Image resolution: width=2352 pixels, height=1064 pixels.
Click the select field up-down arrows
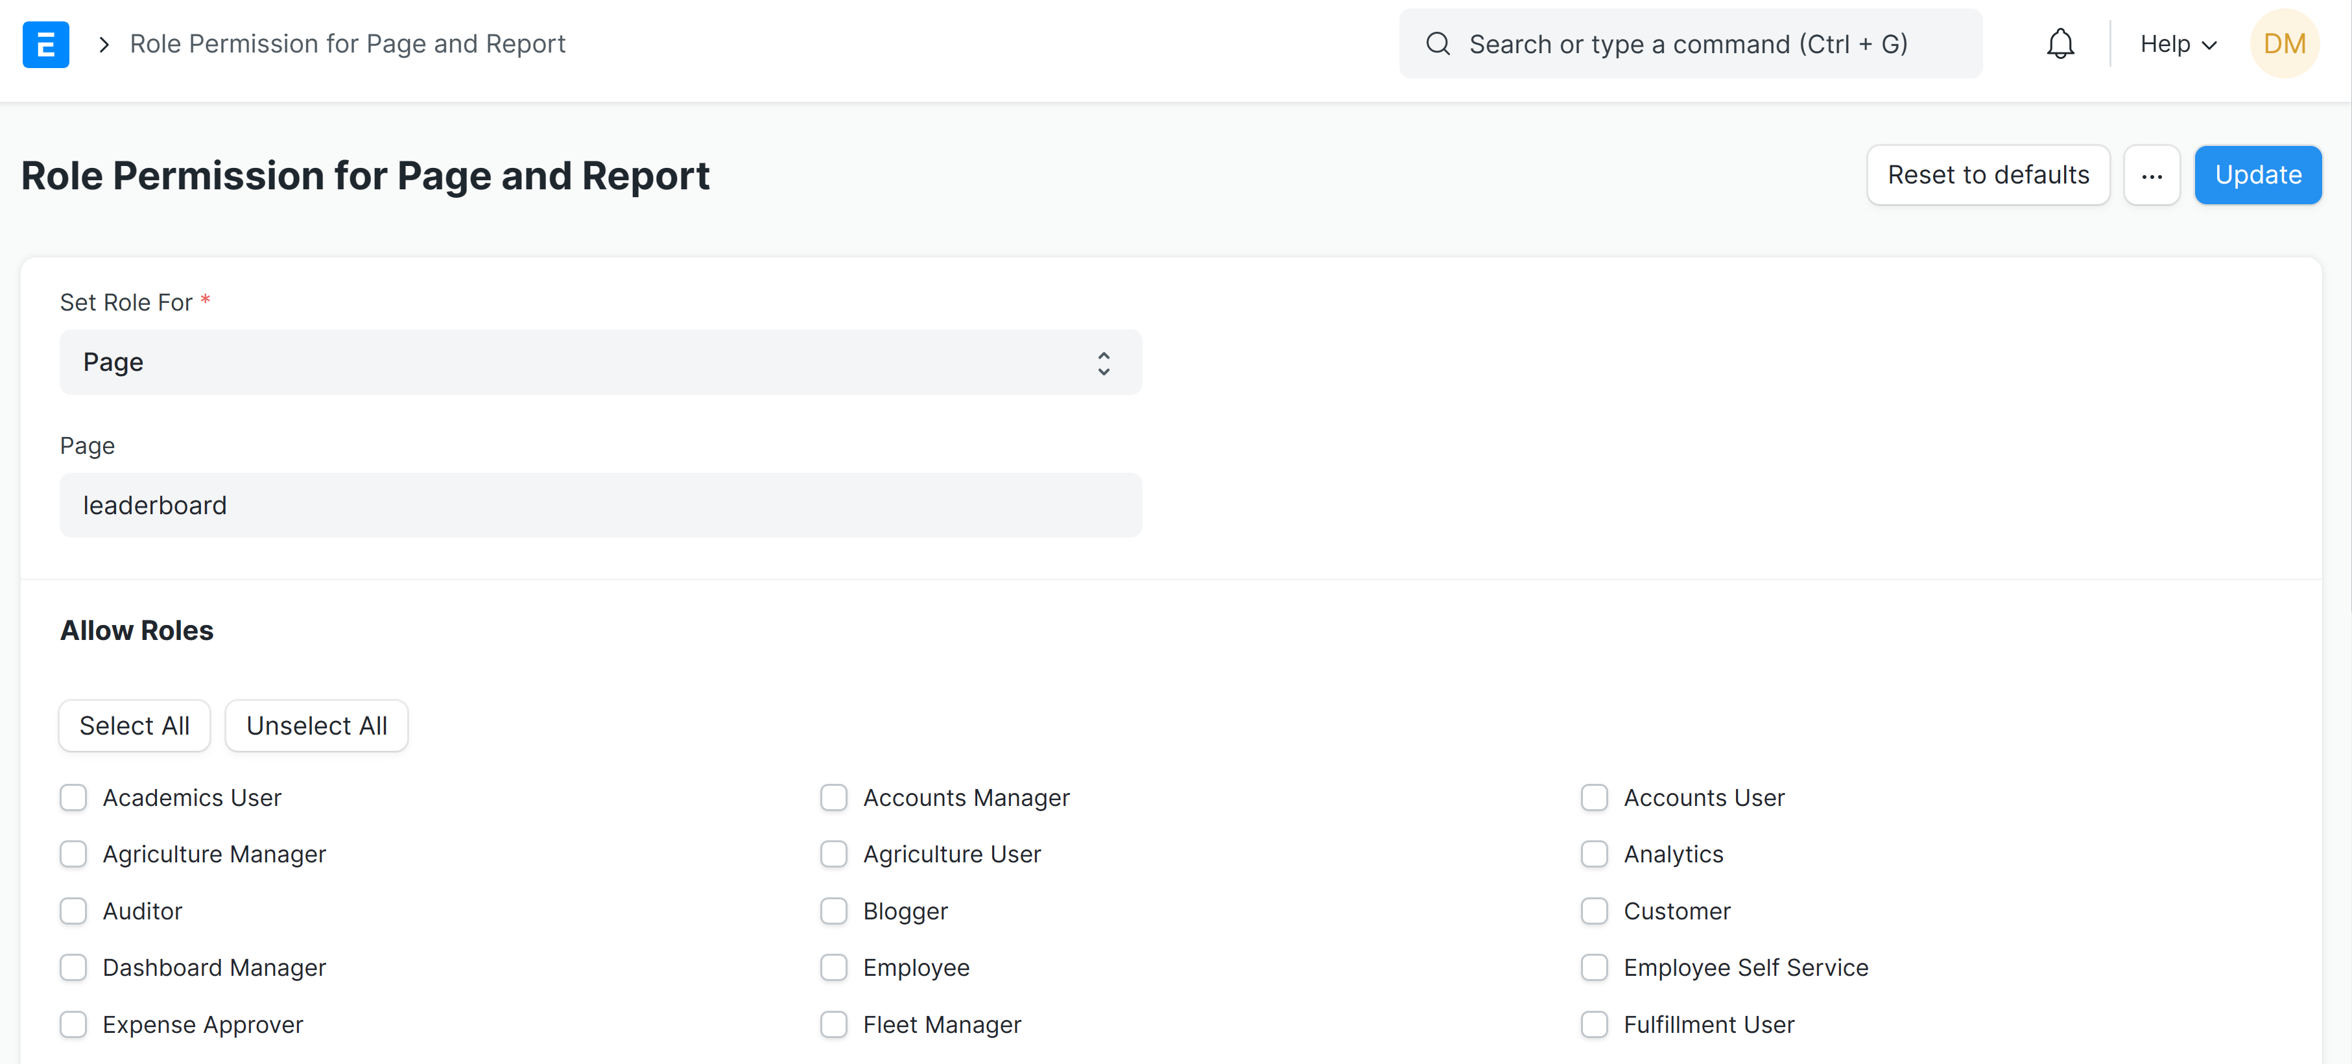pos(1103,362)
